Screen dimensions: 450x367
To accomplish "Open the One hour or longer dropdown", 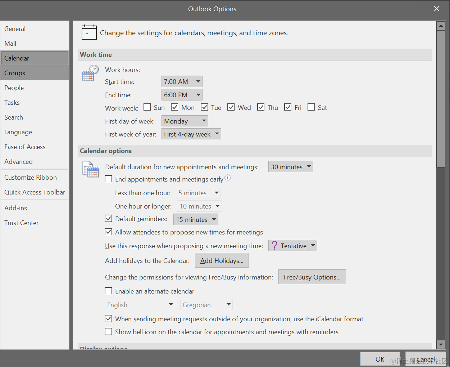I will pos(199,206).
